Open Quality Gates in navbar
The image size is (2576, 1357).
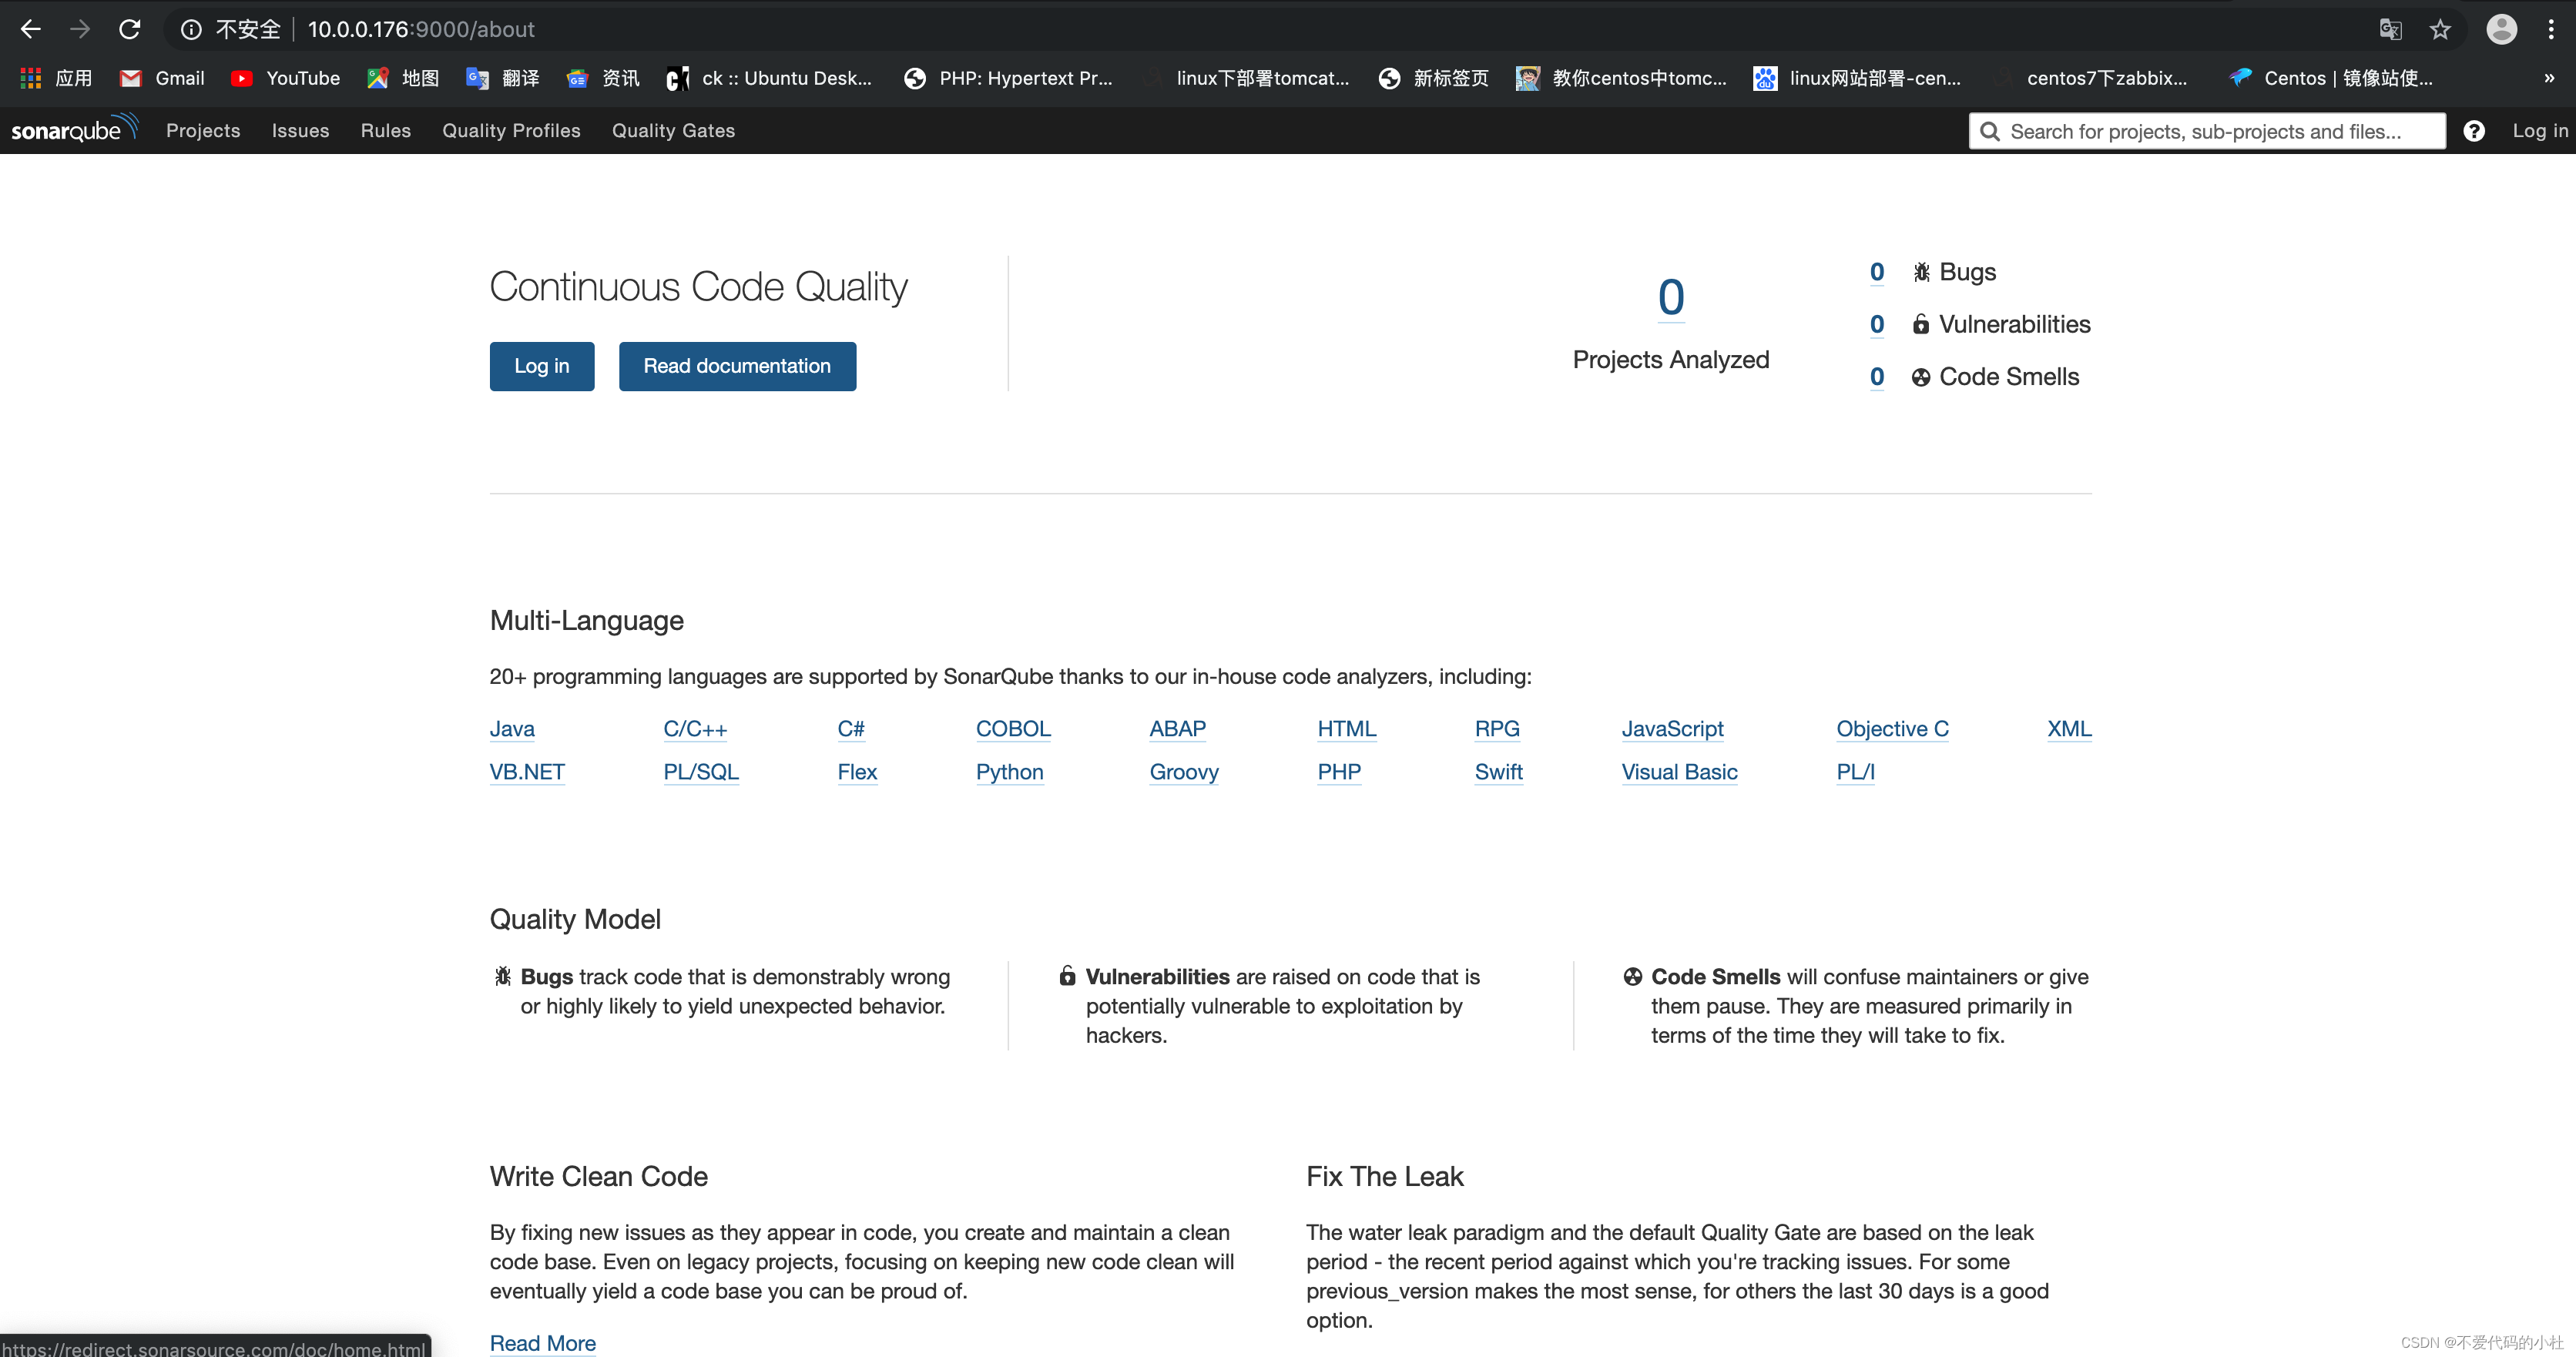click(x=673, y=131)
